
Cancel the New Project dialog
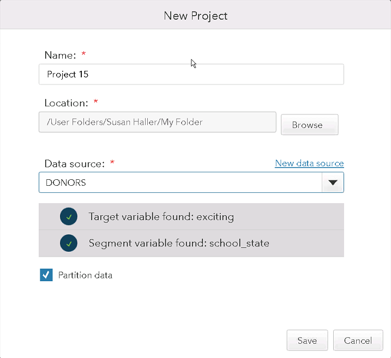tap(358, 341)
